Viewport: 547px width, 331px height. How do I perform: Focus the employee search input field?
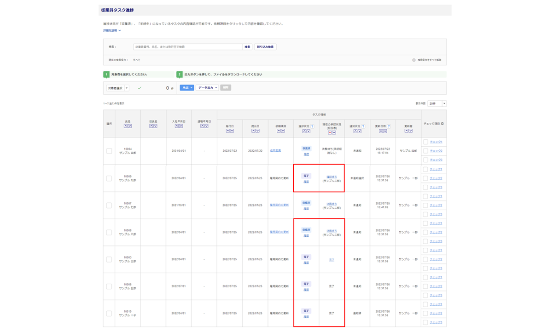click(188, 47)
